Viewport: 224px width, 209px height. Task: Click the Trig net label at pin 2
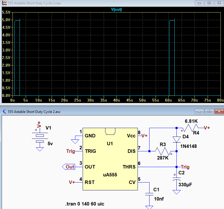click(71, 151)
